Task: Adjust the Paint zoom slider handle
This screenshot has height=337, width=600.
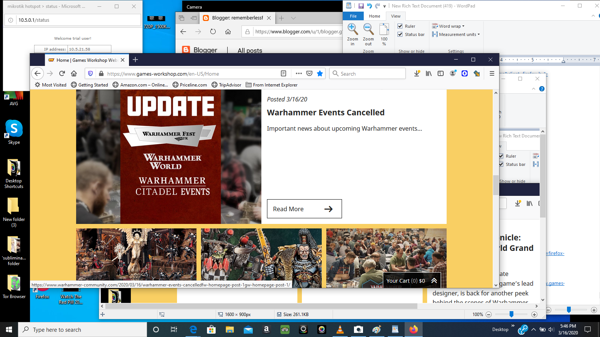Action: point(511,315)
